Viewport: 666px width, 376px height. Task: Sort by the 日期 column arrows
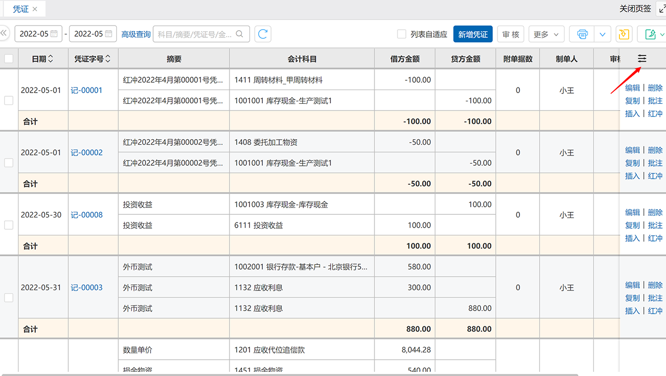pyautogui.click(x=51, y=59)
